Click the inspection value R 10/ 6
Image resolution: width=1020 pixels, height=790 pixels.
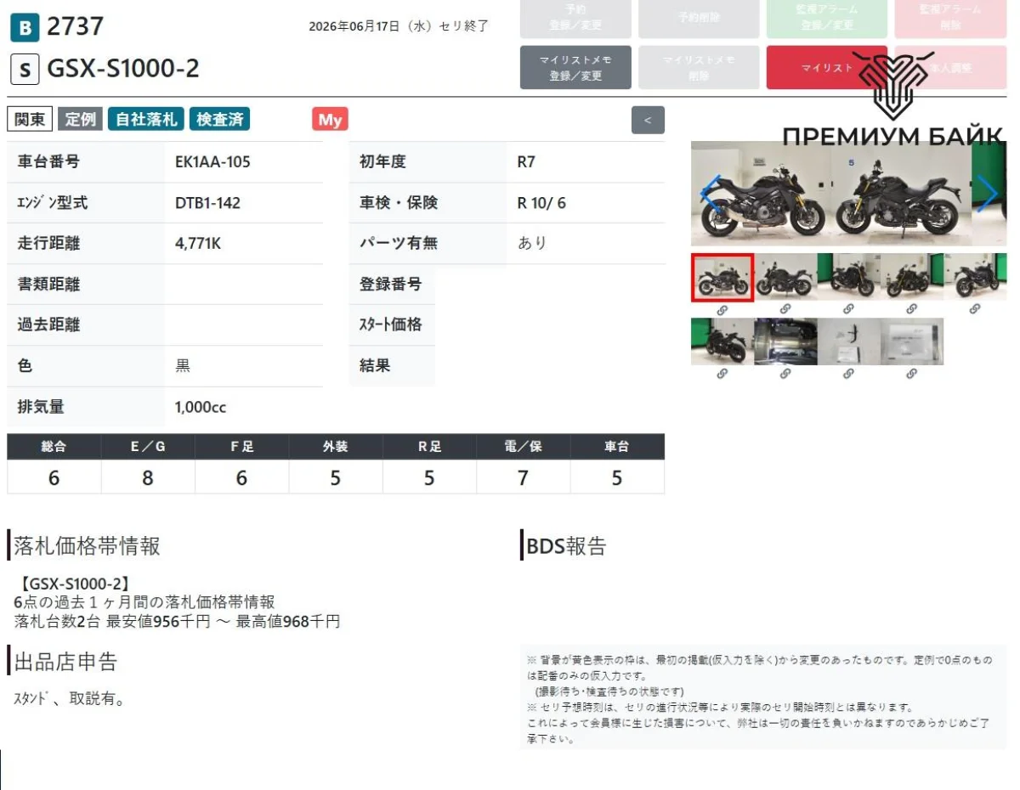click(x=541, y=203)
